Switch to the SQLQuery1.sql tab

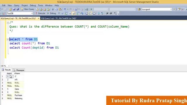coord(58,18)
